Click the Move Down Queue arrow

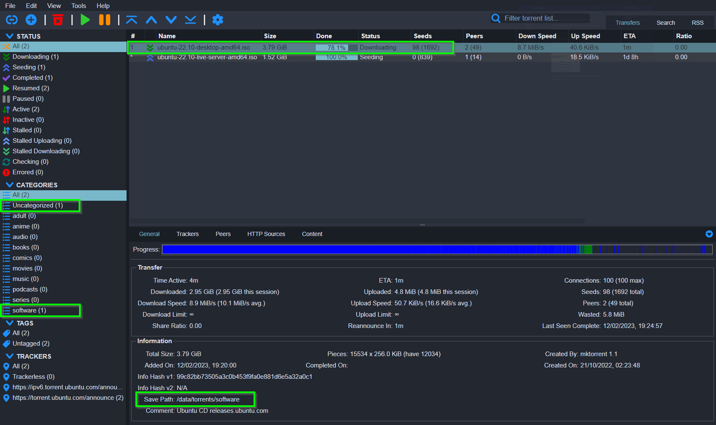click(171, 20)
